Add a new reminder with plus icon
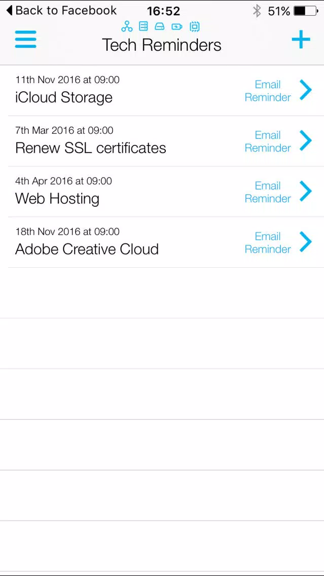The image size is (324, 576). pyautogui.click(x=301, y=40)
